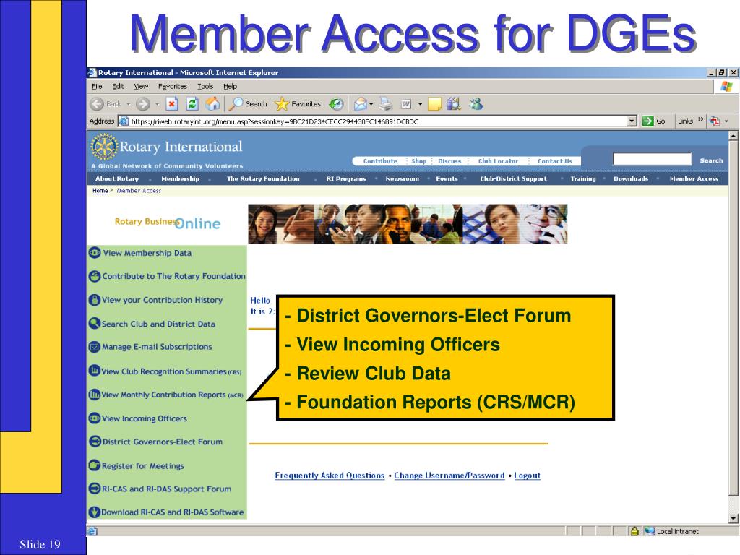Click the History toolbar icon
Image resolution: width=740 pixels, height=555 pixels.
pyautogui.click(x=336, y=104)
